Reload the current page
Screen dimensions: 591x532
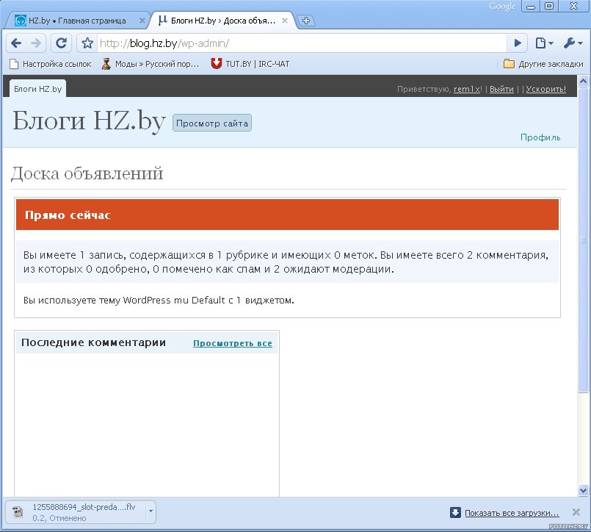(x=61, y=43)
